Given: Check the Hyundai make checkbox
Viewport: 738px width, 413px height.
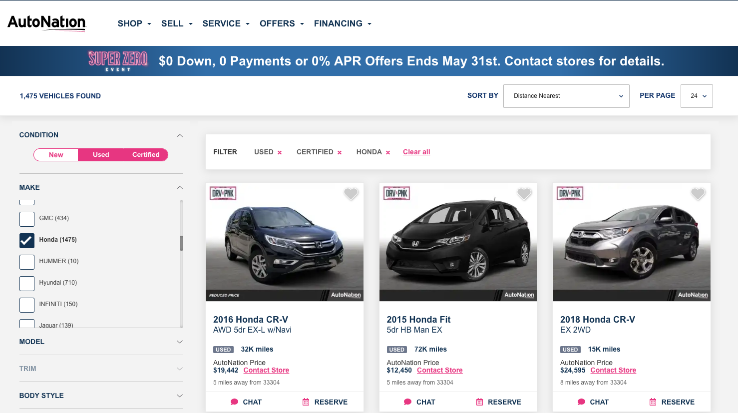Looking at the screenshot, I should [27, 283].
